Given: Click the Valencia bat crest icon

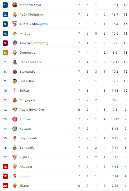Looking at the screenshot, I should pos(15,81).
